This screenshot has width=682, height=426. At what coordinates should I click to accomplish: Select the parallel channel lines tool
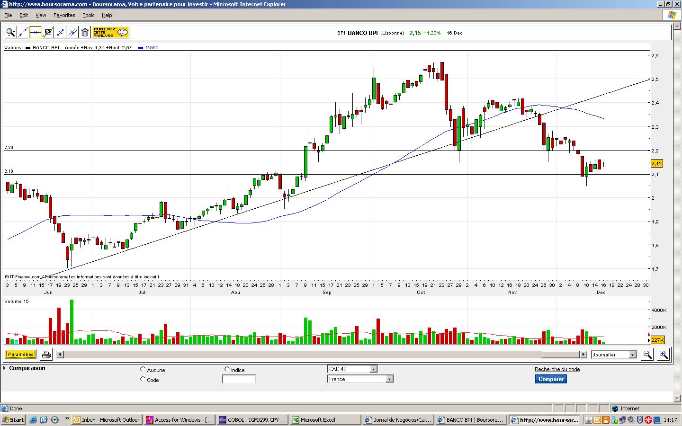[x=72, y=32]
